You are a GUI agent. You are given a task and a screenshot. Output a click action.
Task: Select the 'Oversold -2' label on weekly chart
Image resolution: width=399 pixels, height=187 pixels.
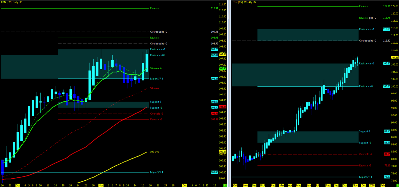pos(366,154)
